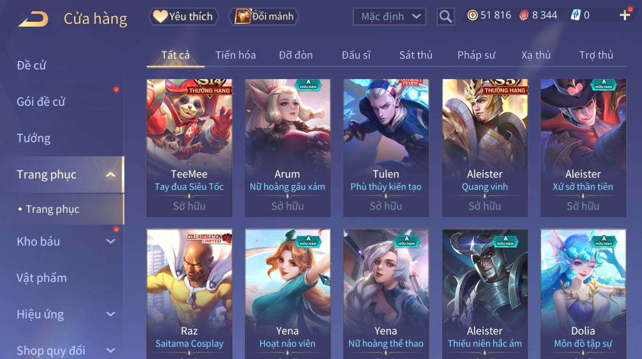Open the search magnifier icon
The image size is (642, 359).
coord(446,17)
